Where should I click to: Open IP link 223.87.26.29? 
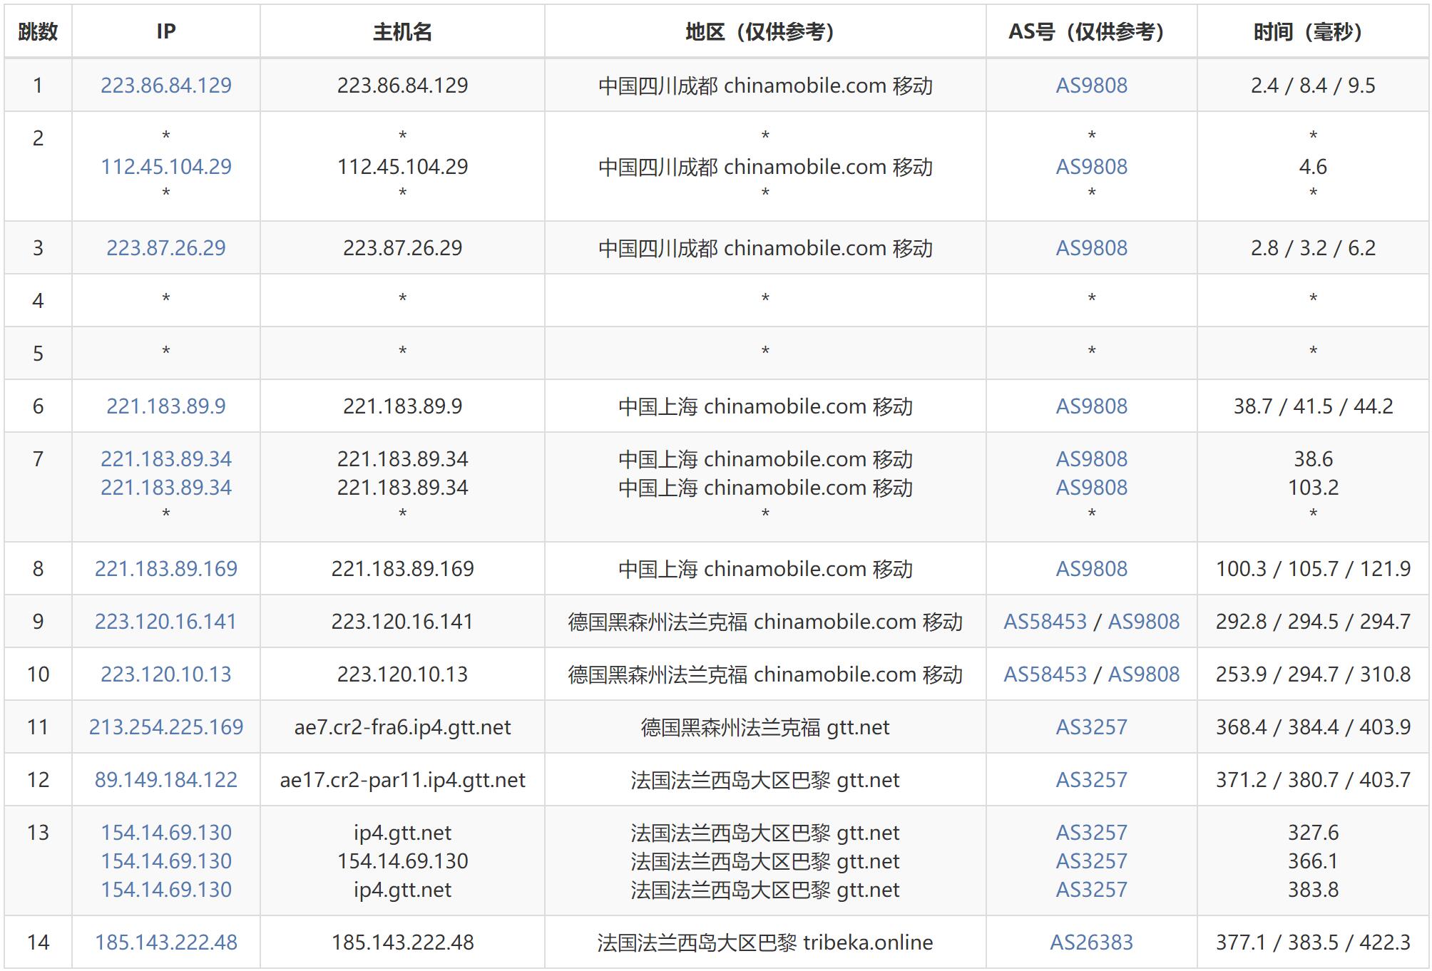(166, 248)
